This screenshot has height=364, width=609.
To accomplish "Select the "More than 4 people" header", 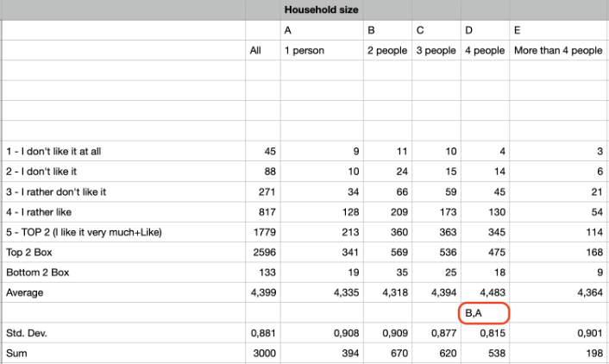I will pyautogui.click(x=559, y=50).
